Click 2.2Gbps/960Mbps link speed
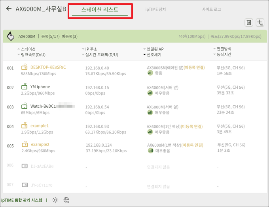 [38, 93]
